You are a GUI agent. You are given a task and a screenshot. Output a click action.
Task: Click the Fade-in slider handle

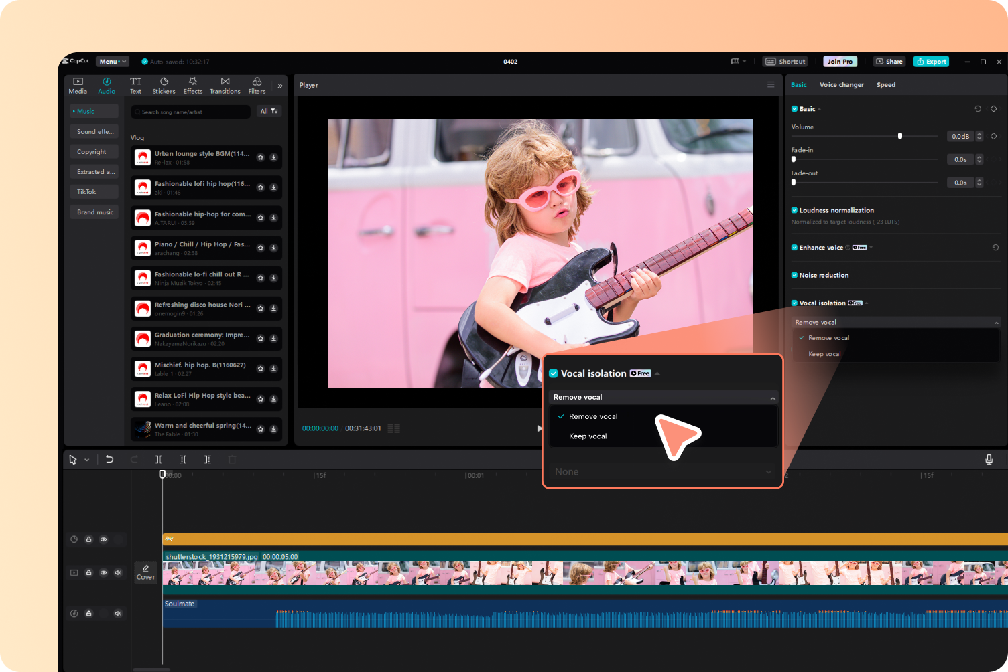[794, 159]
